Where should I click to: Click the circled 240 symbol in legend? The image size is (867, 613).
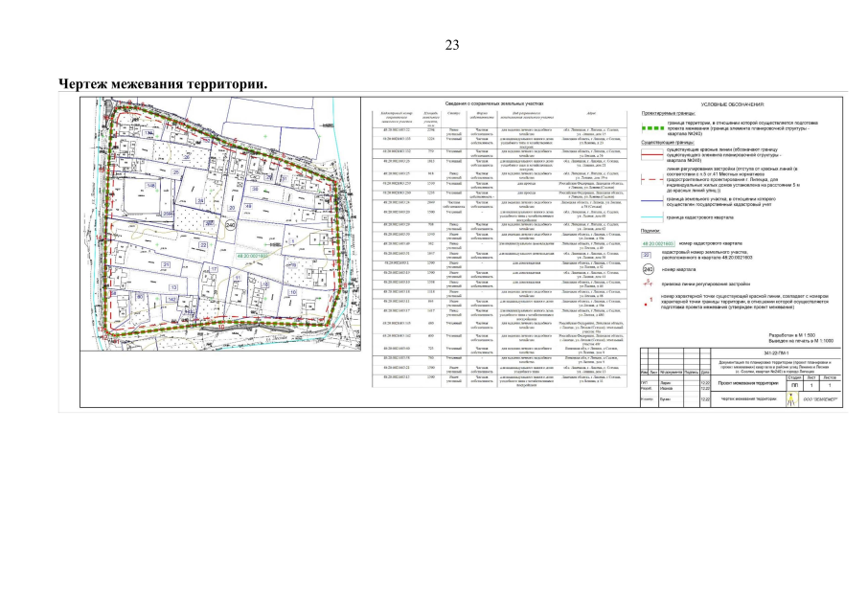coord(647,270)
